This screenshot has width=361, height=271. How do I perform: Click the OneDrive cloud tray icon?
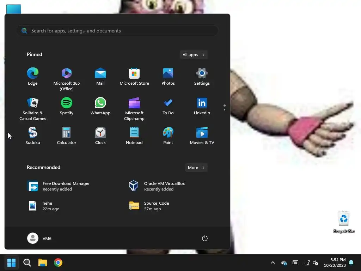point(284,263)
